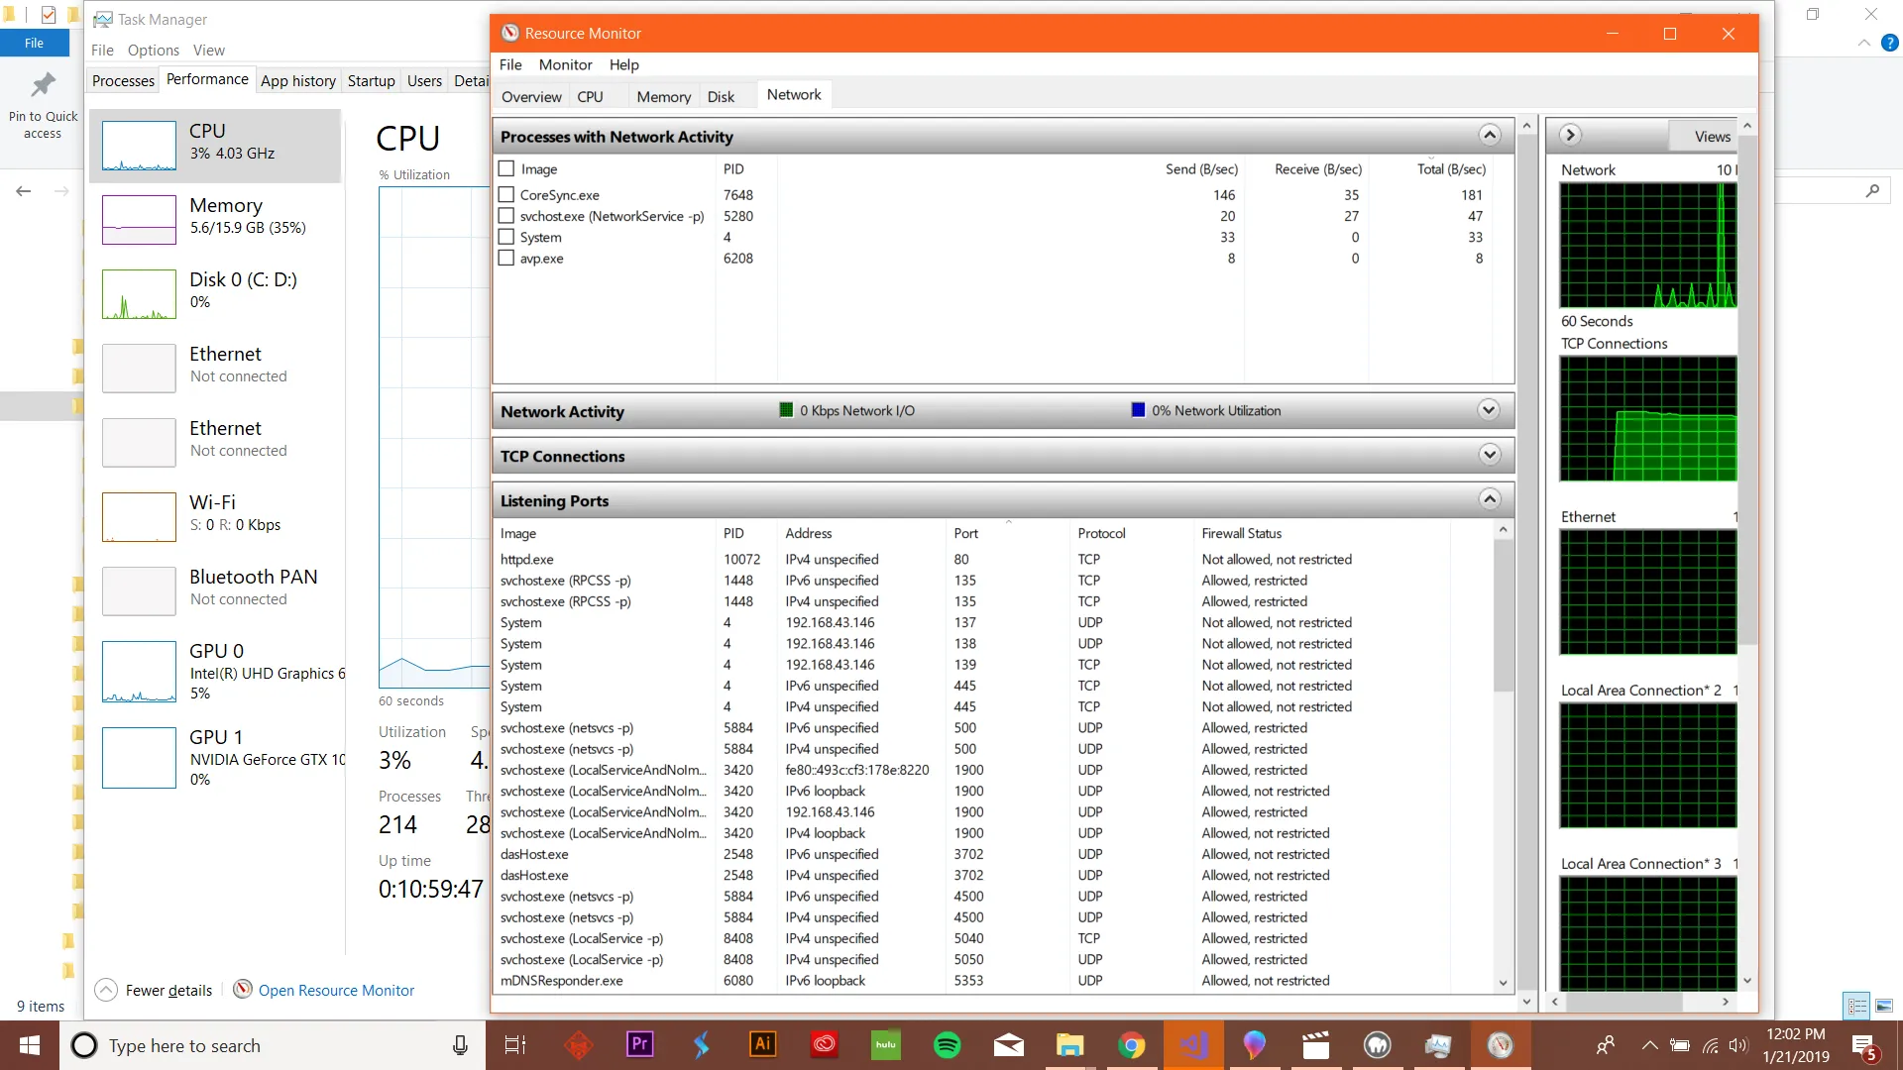Click the Fewer details button
The width and height of the screenshot is (1903, 1070).
point(168,990)
